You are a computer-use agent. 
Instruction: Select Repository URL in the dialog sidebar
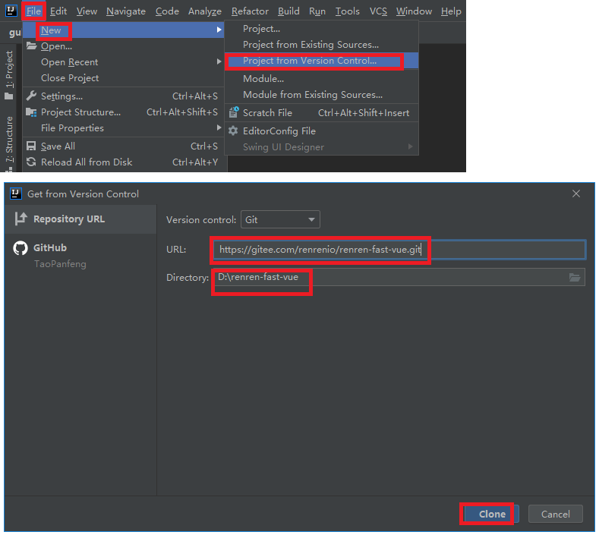pyautogui.click(x=80, y=219)
